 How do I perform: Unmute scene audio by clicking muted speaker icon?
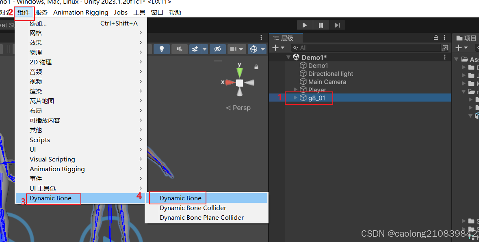point(179,49)
